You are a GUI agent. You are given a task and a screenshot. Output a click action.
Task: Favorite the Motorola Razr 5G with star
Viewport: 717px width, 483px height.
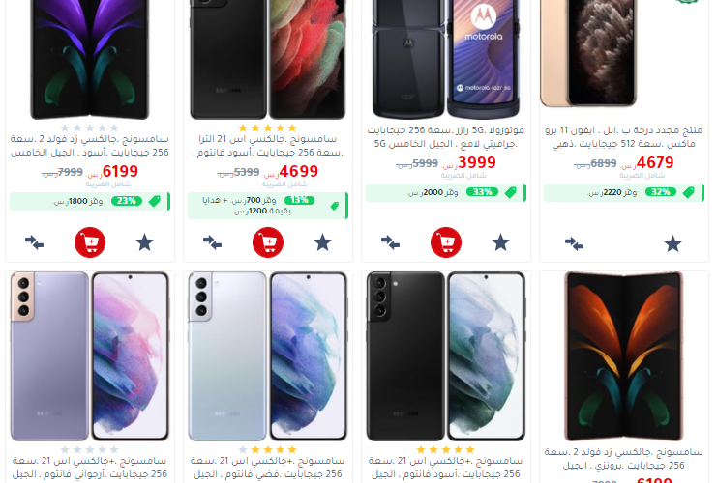pyautogui.click(x=500, y=242)
